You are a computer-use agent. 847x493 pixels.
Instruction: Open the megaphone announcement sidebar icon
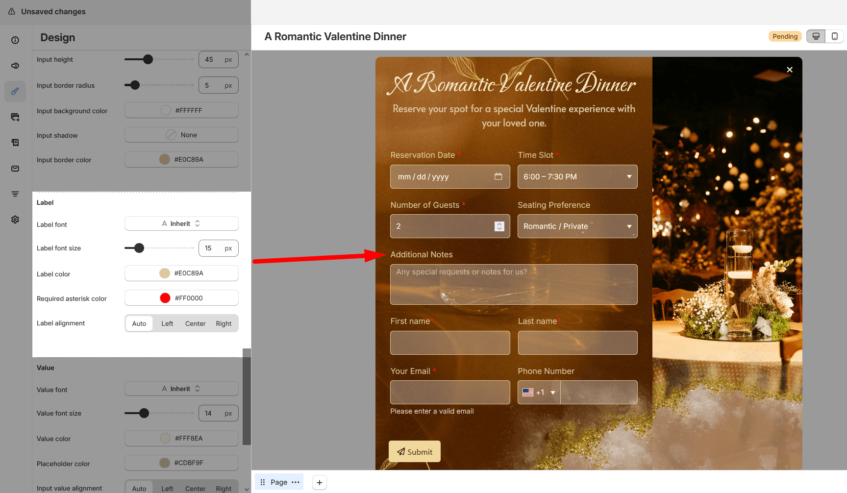point(15,66)
